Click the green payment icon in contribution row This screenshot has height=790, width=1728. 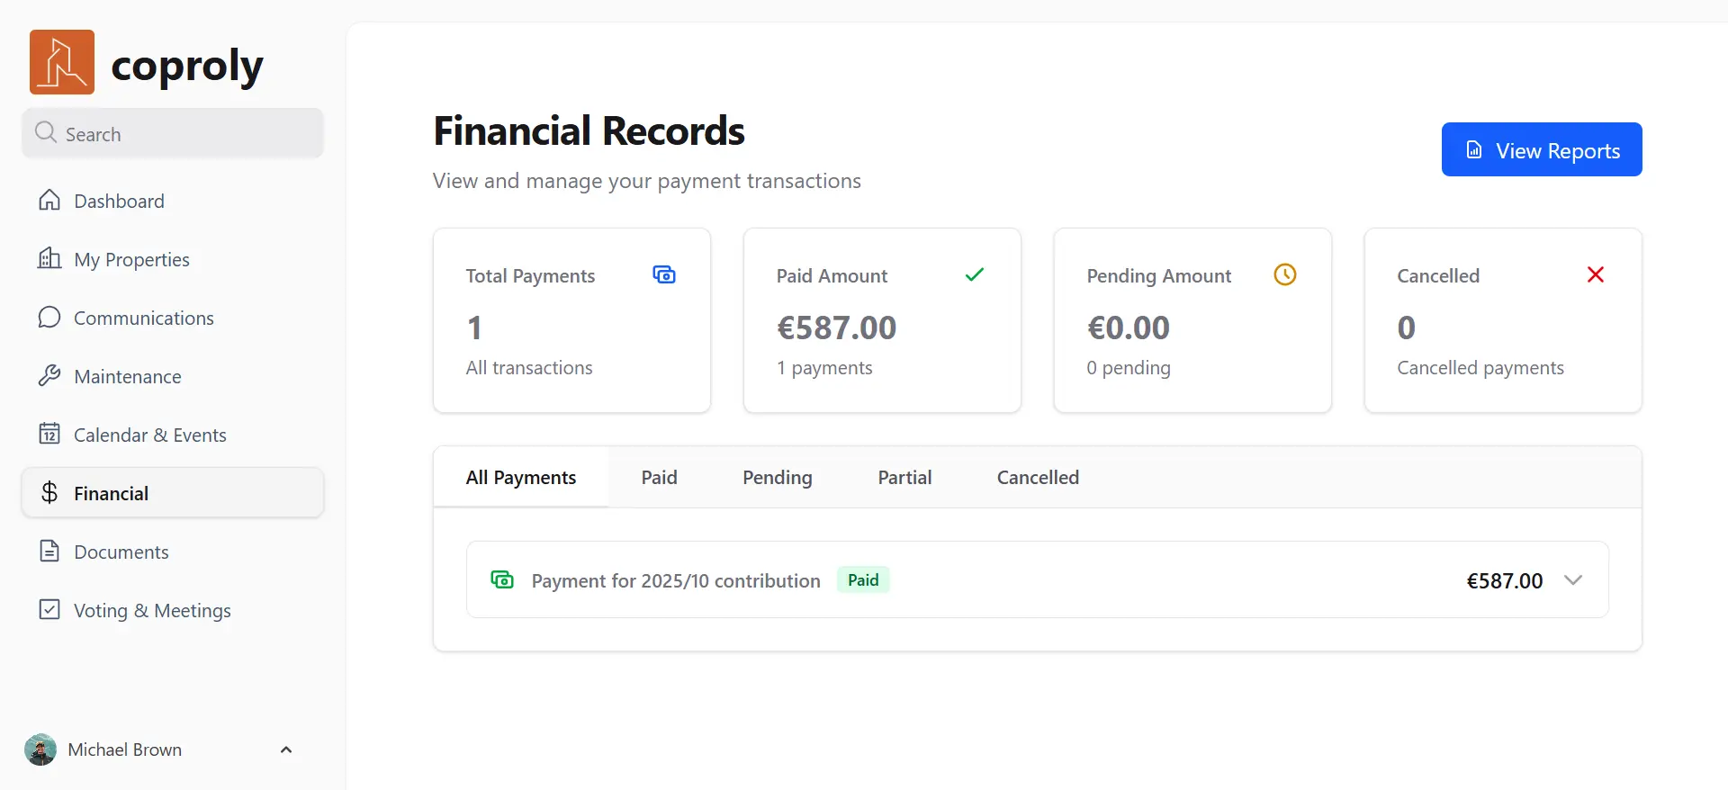502,579
